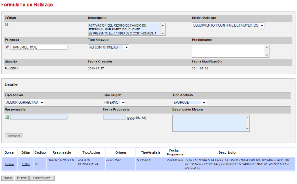Click the Proyecto TRANSMULTIMAC text field
This screenshot has width=297, height=184.
(x=39, y=47)
